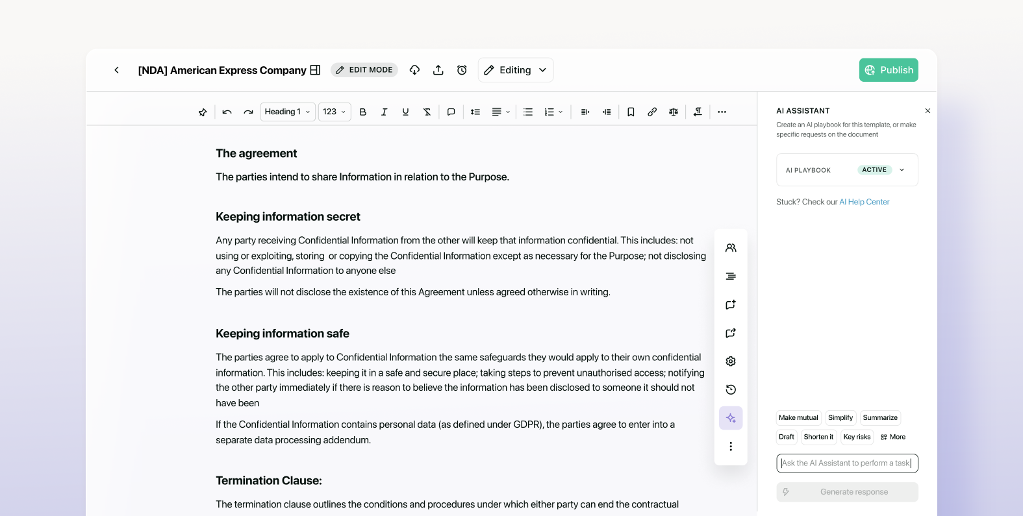Toggle underline formatting
Screen dimensions: 1023x516
[405, 112]
